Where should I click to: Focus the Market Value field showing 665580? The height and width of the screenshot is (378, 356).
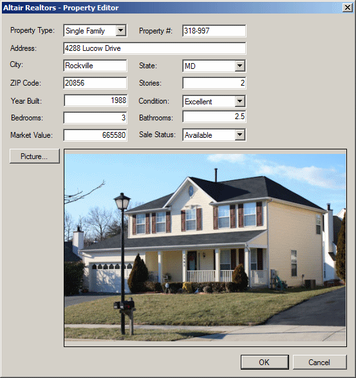coord(95,135)
